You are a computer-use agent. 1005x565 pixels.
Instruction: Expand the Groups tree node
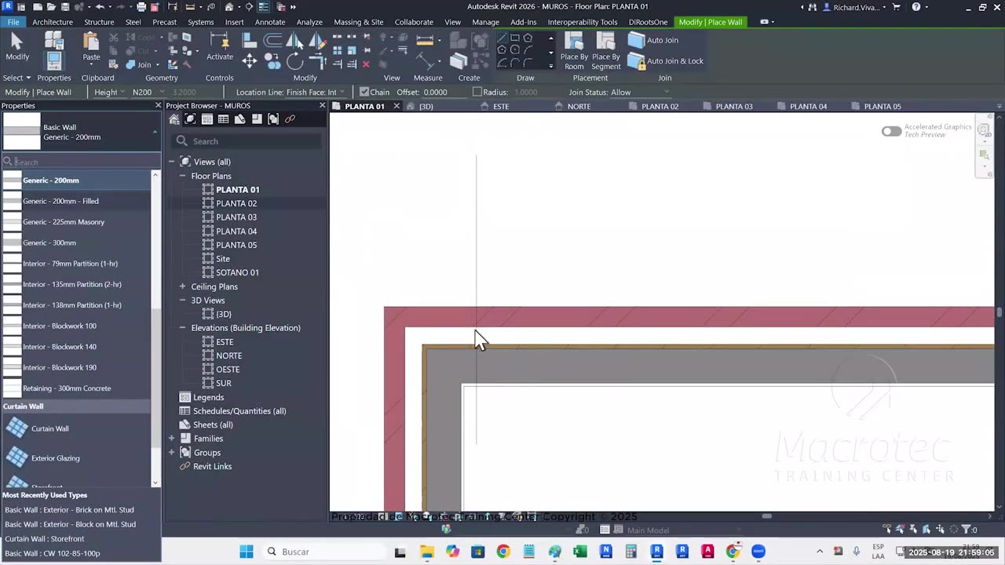(x=171, y=453)
